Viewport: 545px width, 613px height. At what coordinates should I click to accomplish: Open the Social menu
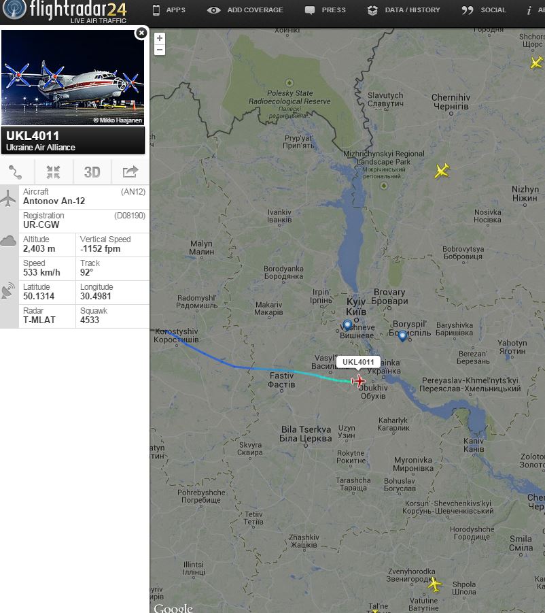click(x=483, y=10)
